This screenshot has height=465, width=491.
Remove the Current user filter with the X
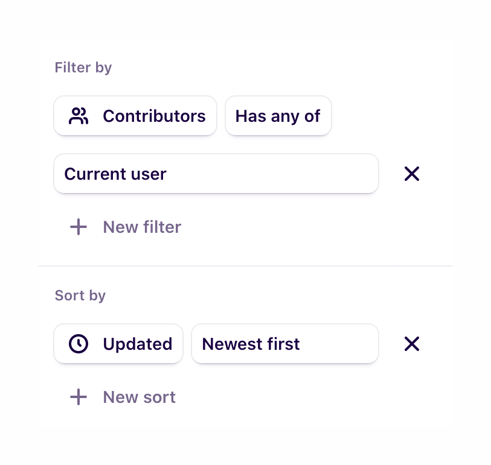pyautogui.click(x=411, y=174)
